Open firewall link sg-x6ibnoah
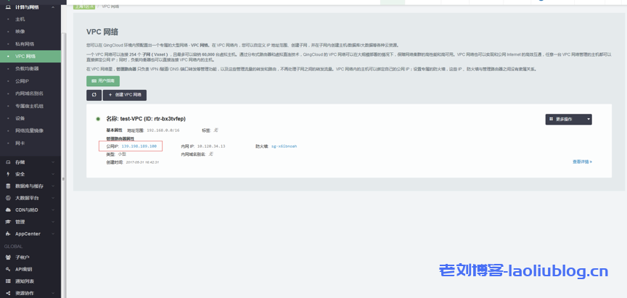This screenshot has width=627, height=298. click(x=284, y=146)
